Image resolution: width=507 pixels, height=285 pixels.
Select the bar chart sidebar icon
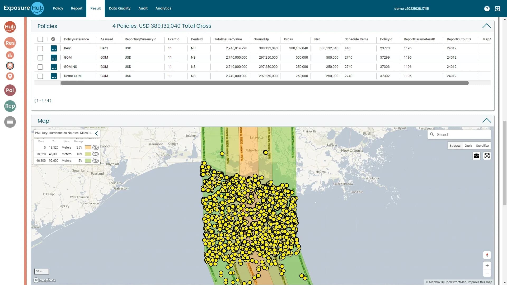coord(10,55)
